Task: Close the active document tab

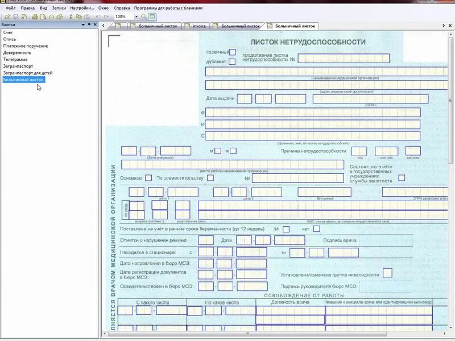Action: click(x=450, y=26)
